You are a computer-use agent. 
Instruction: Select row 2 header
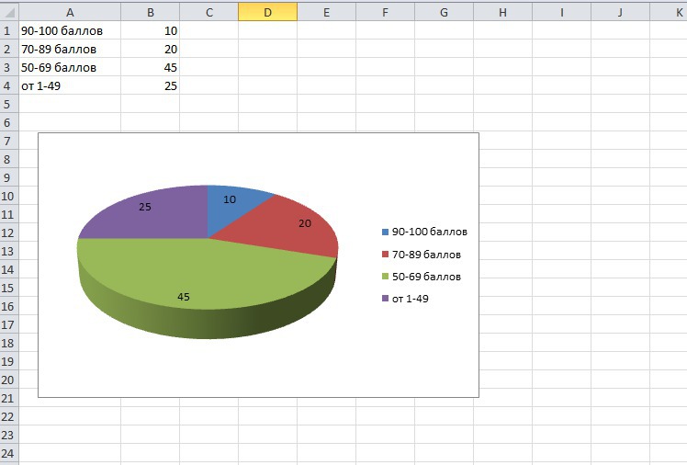[9, 49]
